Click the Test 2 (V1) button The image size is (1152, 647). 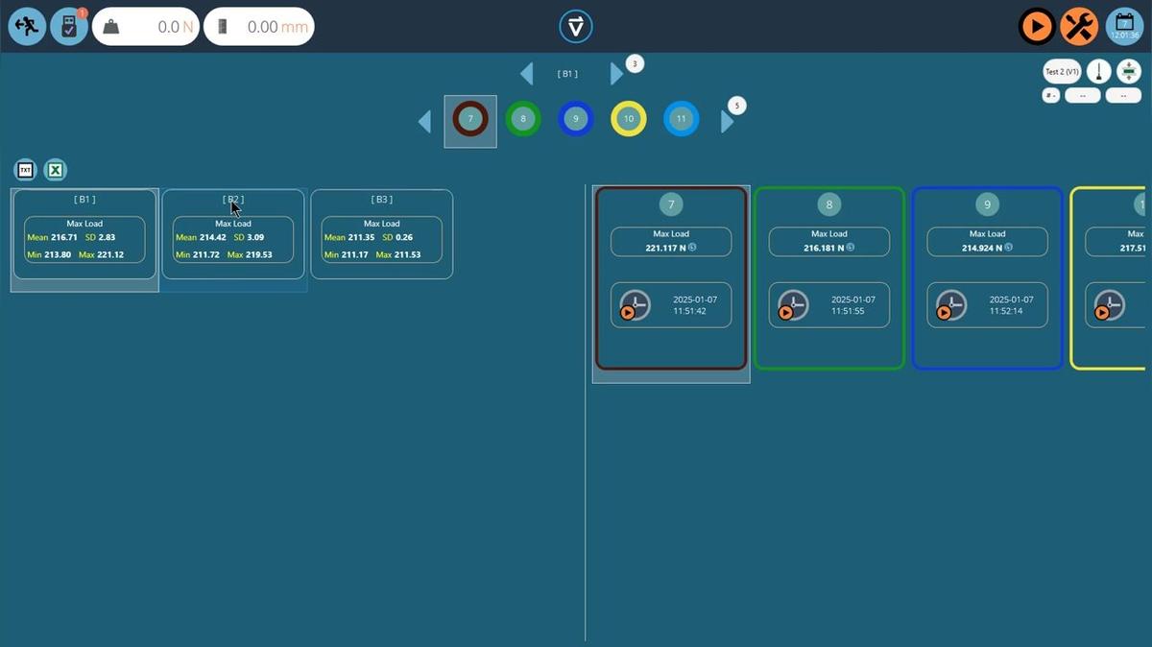coord(1062,72)
